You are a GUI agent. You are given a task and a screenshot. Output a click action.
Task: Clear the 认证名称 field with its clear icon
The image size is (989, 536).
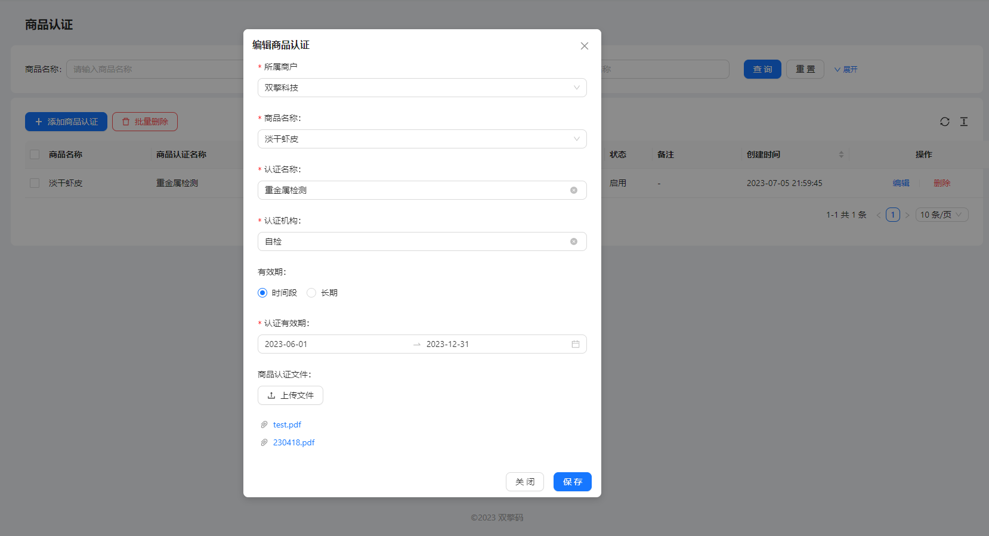coord(574,190)
